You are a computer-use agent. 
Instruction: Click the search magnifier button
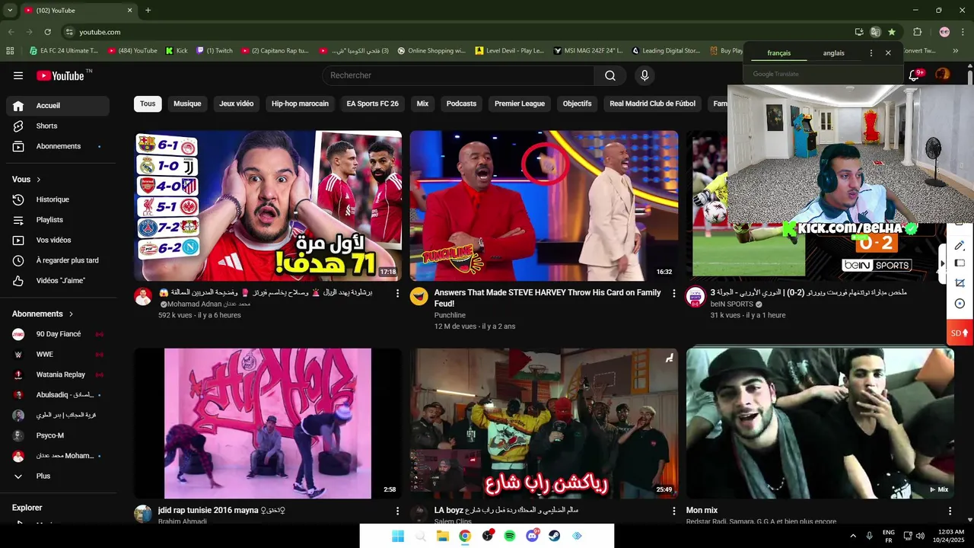click(x=610, y=75)
